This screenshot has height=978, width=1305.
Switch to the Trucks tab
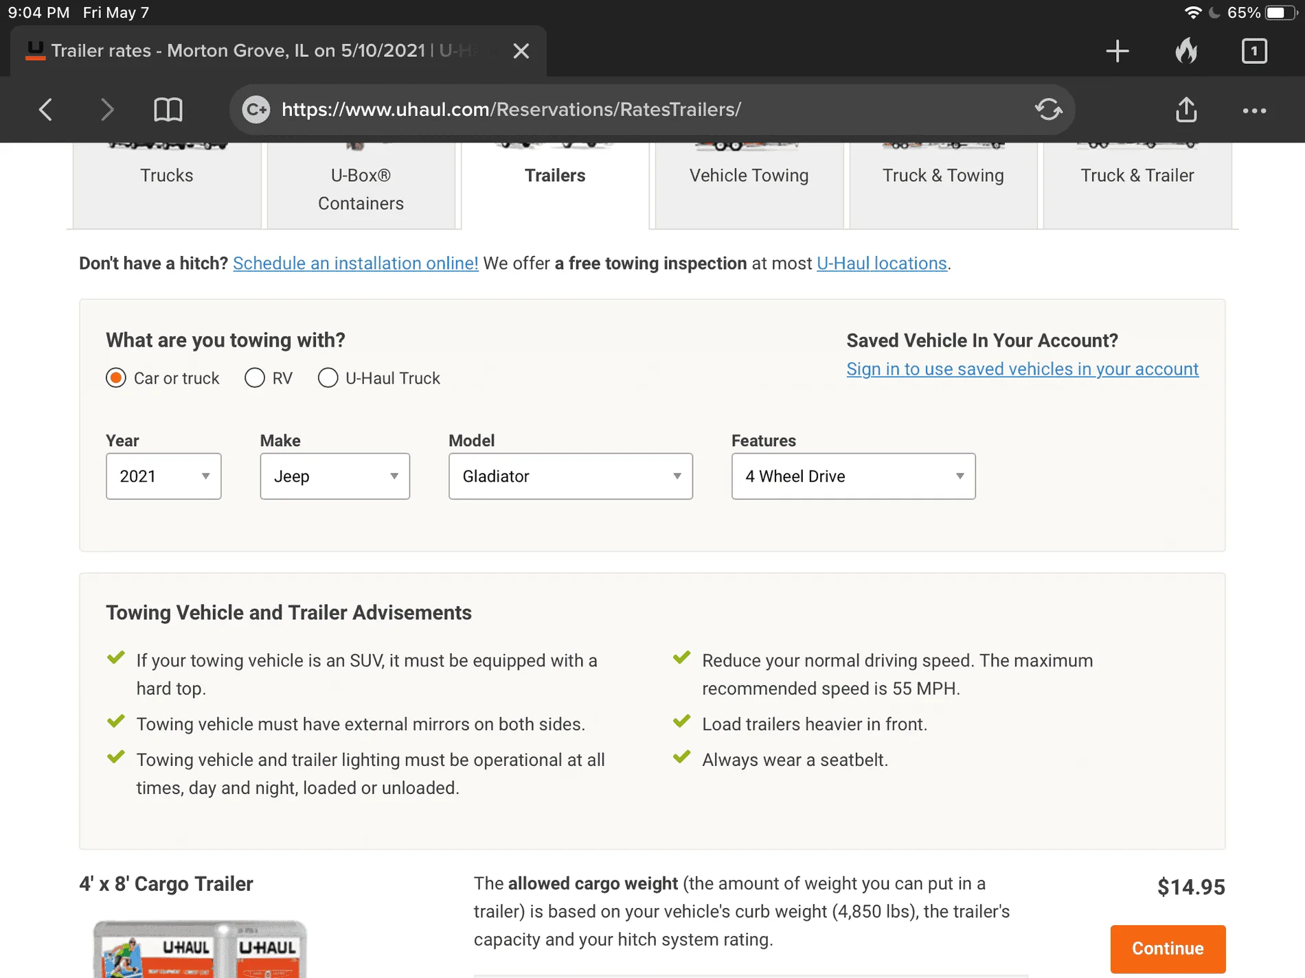point(167,185)
